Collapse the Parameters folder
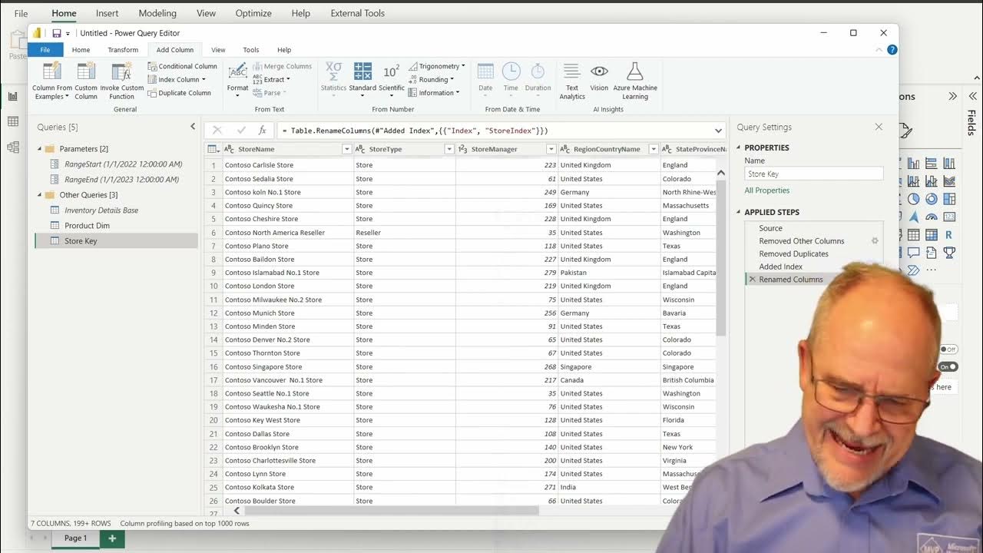 coord(40,149)
